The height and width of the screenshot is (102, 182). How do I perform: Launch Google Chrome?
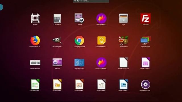[x=79, y=40]
